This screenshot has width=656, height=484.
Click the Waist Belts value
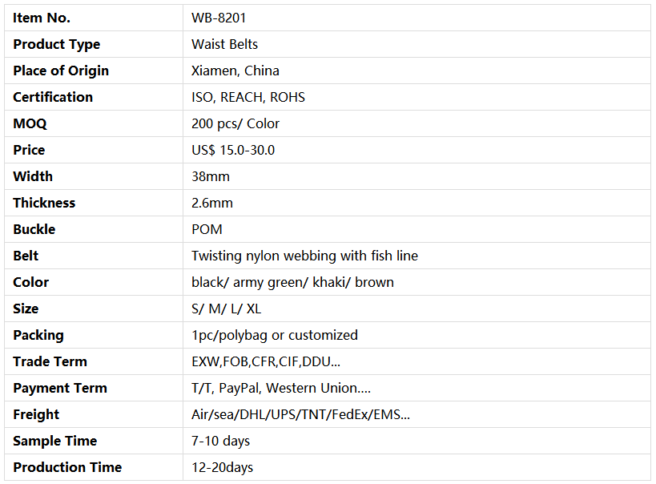(224, 44)
